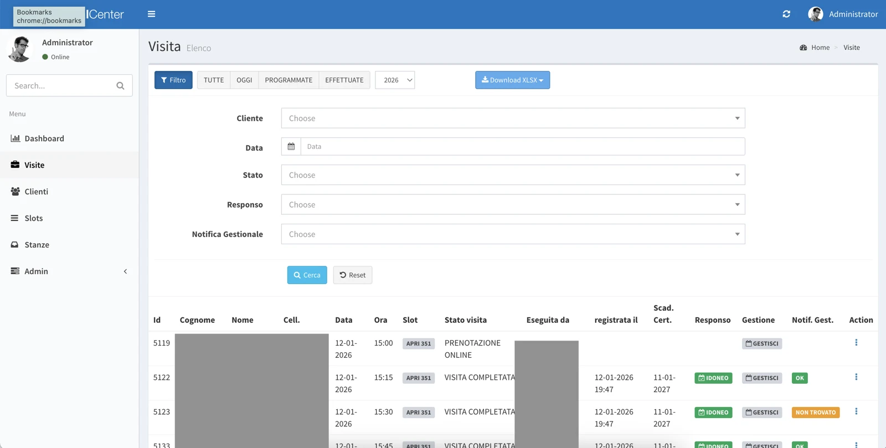Screen dimensions: 886x448
Task: Click the Filtro button
Action: click(173, 80)
